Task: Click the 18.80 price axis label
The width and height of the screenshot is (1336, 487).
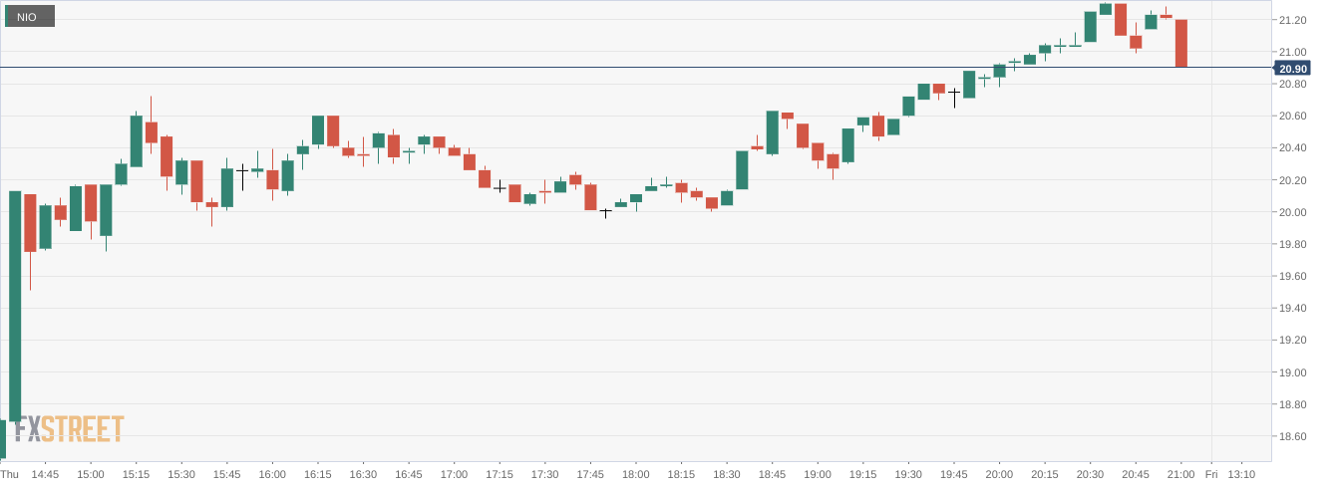Action: pyautogui.click(x=1291, y=404)
